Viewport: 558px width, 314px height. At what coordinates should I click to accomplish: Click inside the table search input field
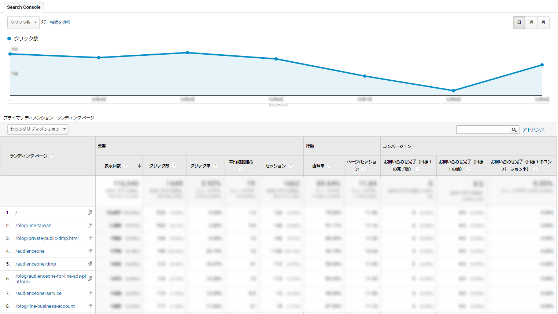pyautogui.click(x=483, y=129)
